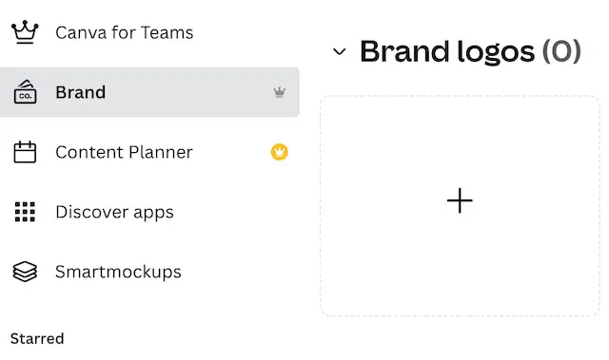Open the Smartmockups label

coord(118,272)
